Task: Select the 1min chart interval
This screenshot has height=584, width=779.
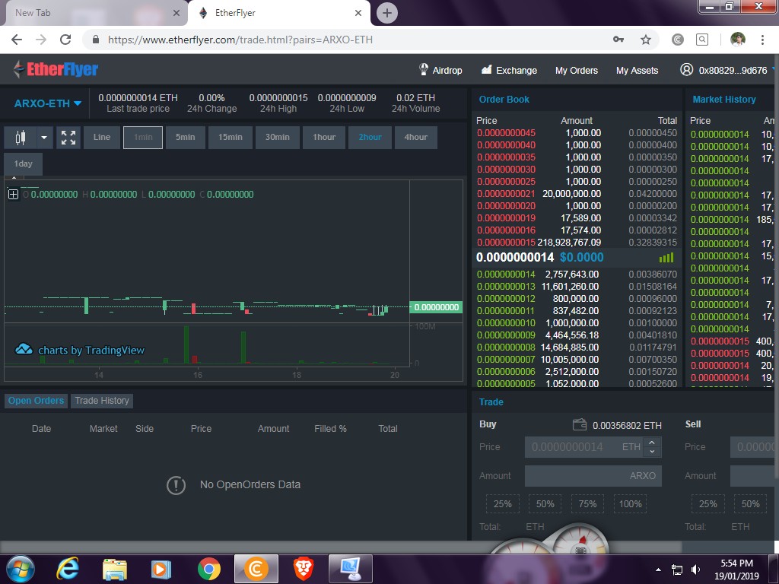Action: coord(143,137)
